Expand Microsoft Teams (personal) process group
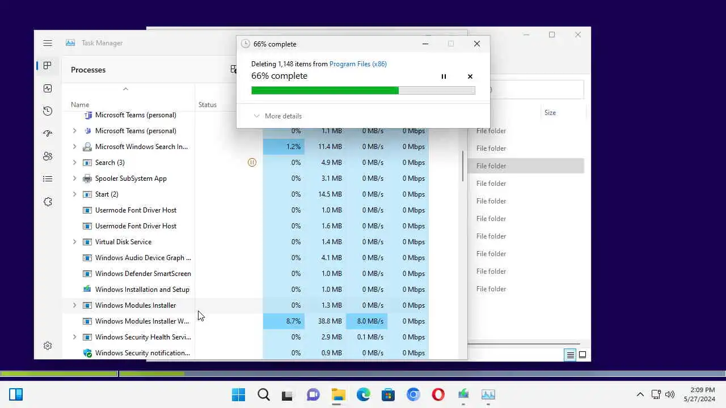The height and width of the screenshot is (408, 726). pyautogui.click(x=74, y=131)
